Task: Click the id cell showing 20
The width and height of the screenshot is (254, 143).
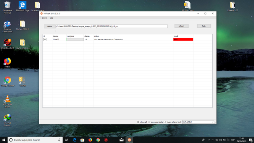Action: [44, 40]
